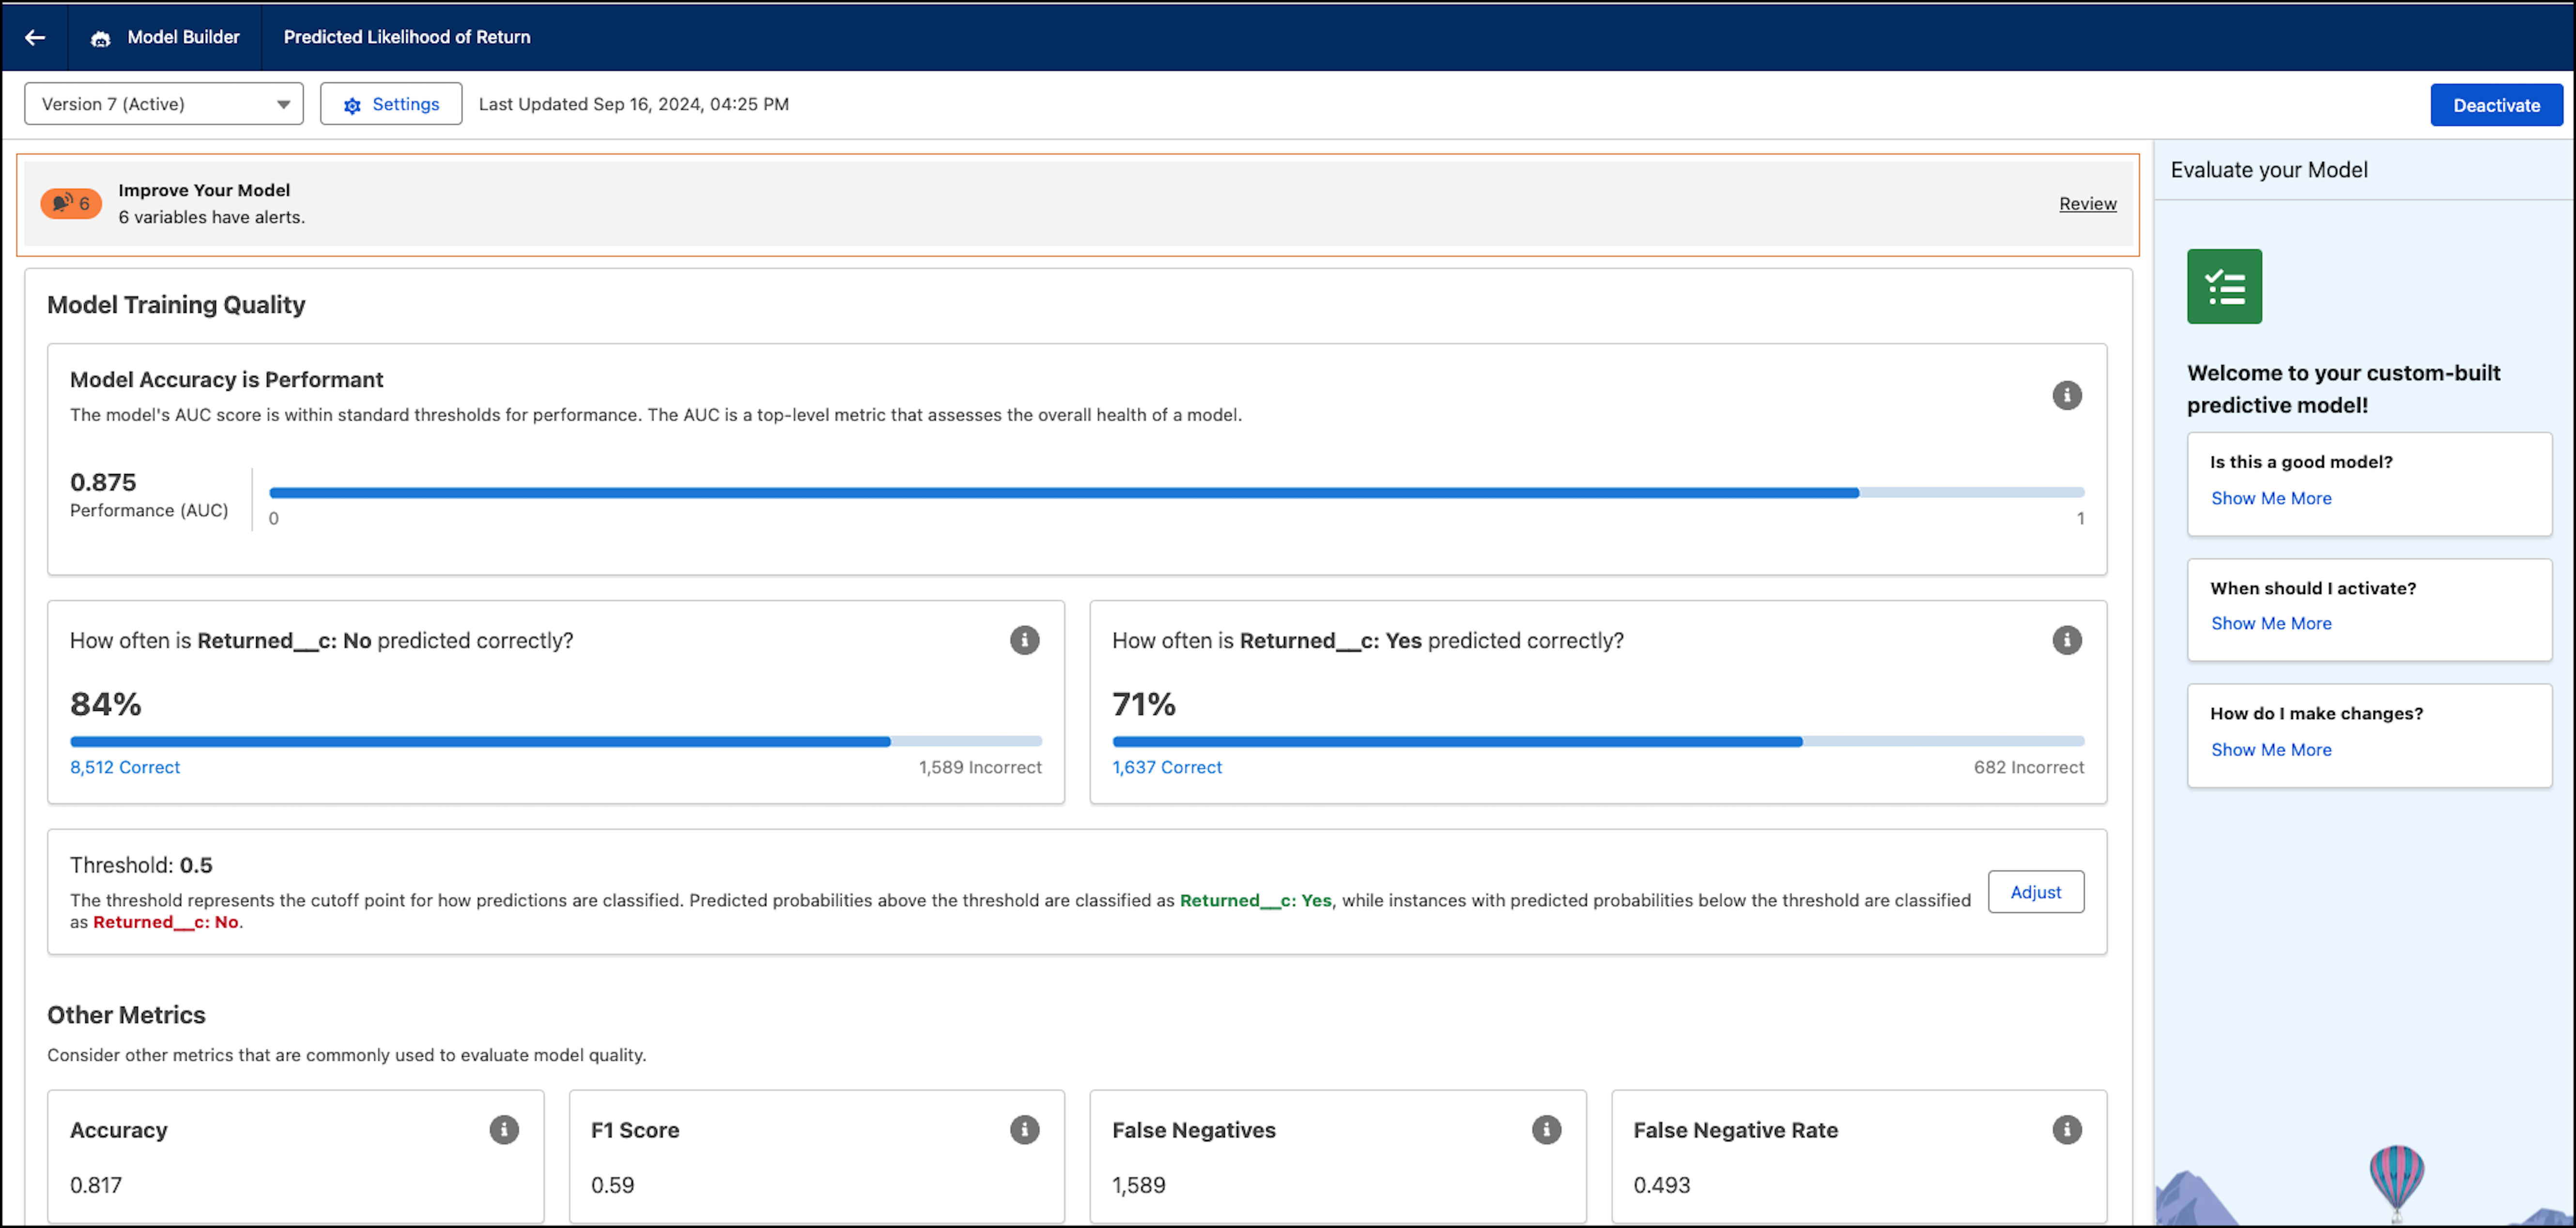
Task: Click the 'Other Metrics' heading
Action: coord(126,1015)
